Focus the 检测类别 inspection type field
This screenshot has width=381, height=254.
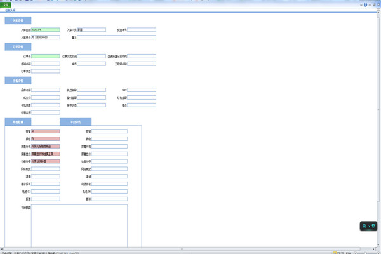[x=46, y=112]
